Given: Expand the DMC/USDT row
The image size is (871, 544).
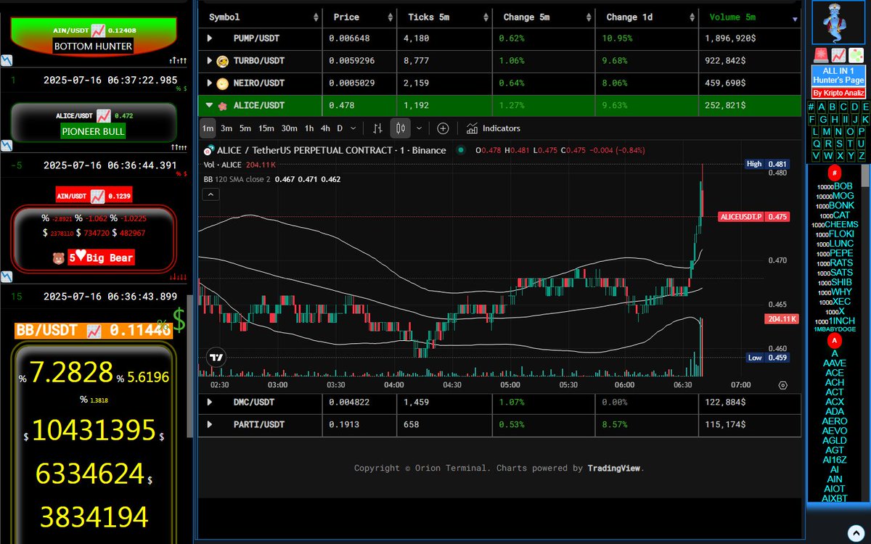Looking at the screenshot, I should [x=210, y=402].
